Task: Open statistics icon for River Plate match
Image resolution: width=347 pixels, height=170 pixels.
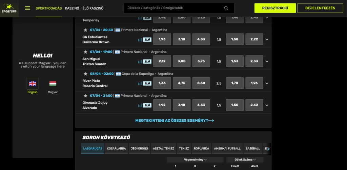Action: 140,83
